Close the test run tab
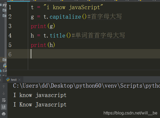 [19, 80]
